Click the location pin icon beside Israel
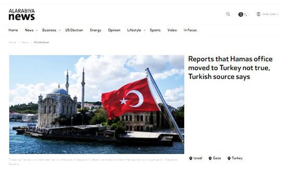Viewport: 281px width, 169px height. coord(190,158)
